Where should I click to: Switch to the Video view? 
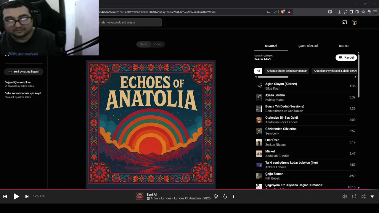coord(158,44)
